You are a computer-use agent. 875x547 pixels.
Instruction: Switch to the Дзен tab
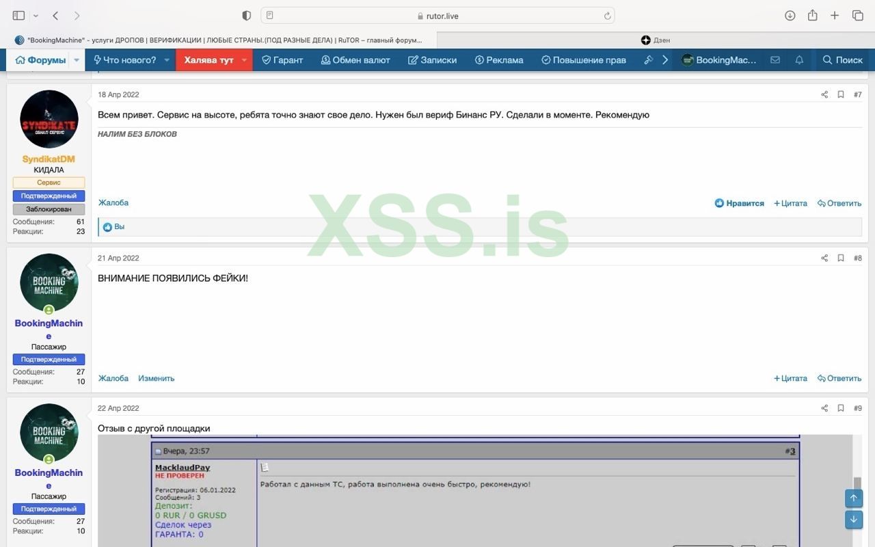pos(656,40)
